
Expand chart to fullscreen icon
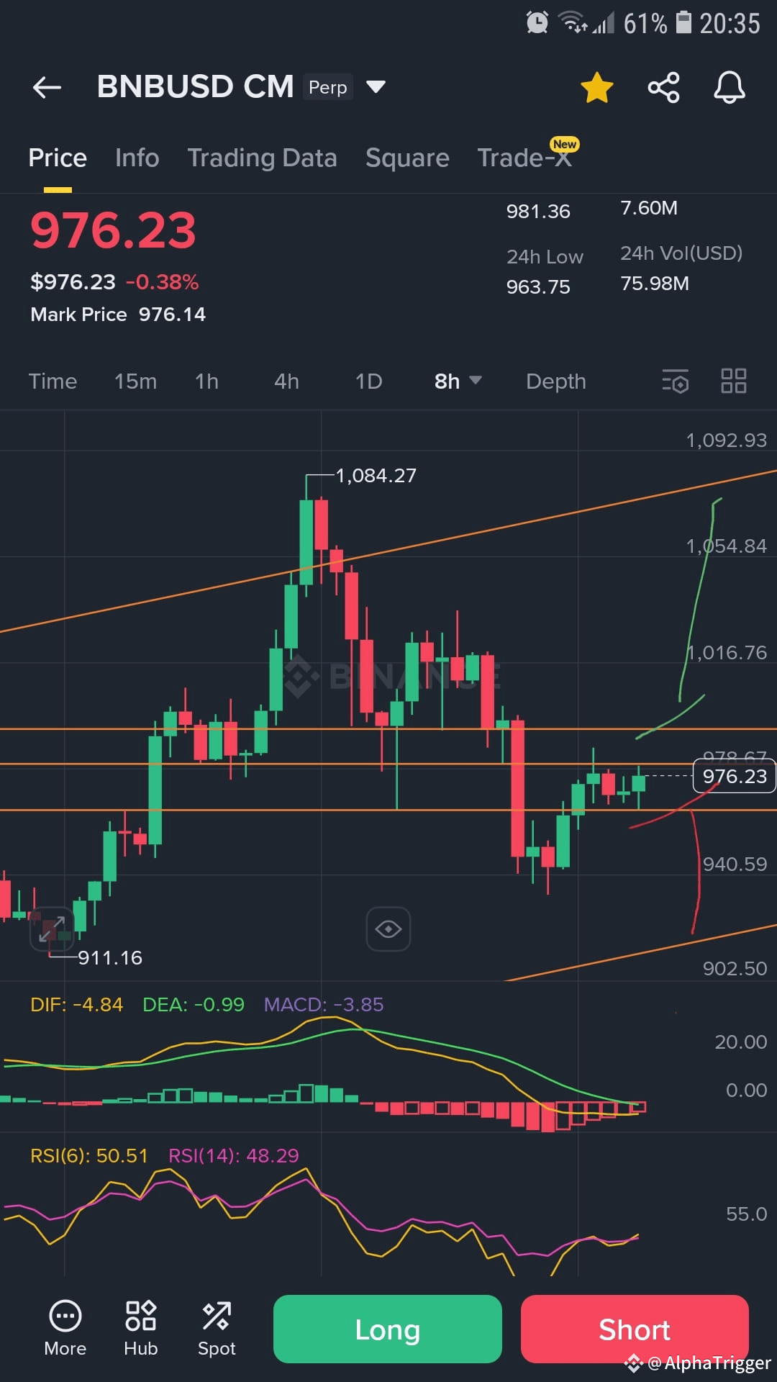click(x=52, y=929)
